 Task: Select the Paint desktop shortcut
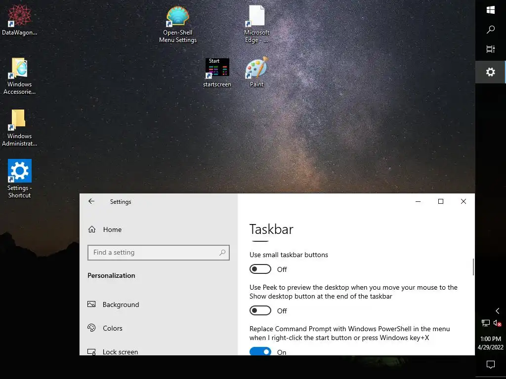[x=256, y=72]
